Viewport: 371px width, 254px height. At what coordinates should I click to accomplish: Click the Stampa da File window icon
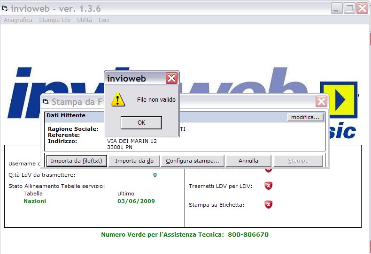pos(46,102)
